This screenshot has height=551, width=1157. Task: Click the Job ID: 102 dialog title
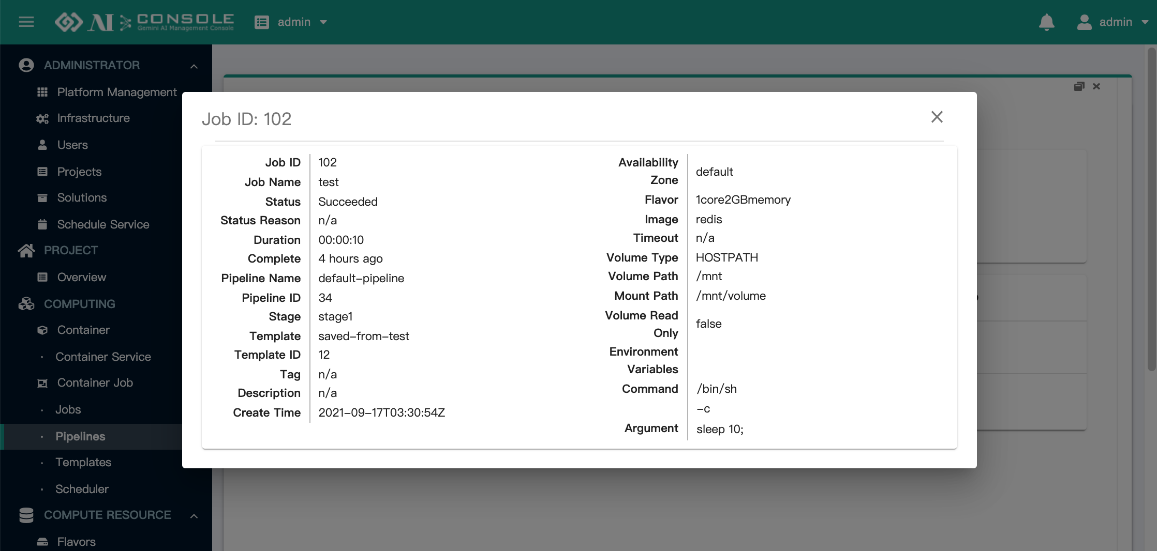point(246,119)
